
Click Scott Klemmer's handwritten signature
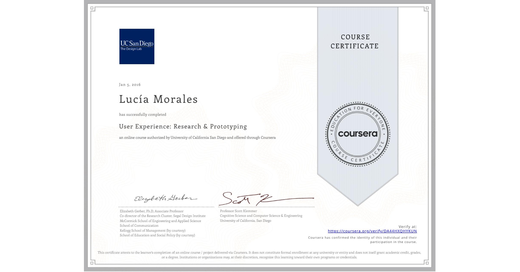[x=266, y=198]
